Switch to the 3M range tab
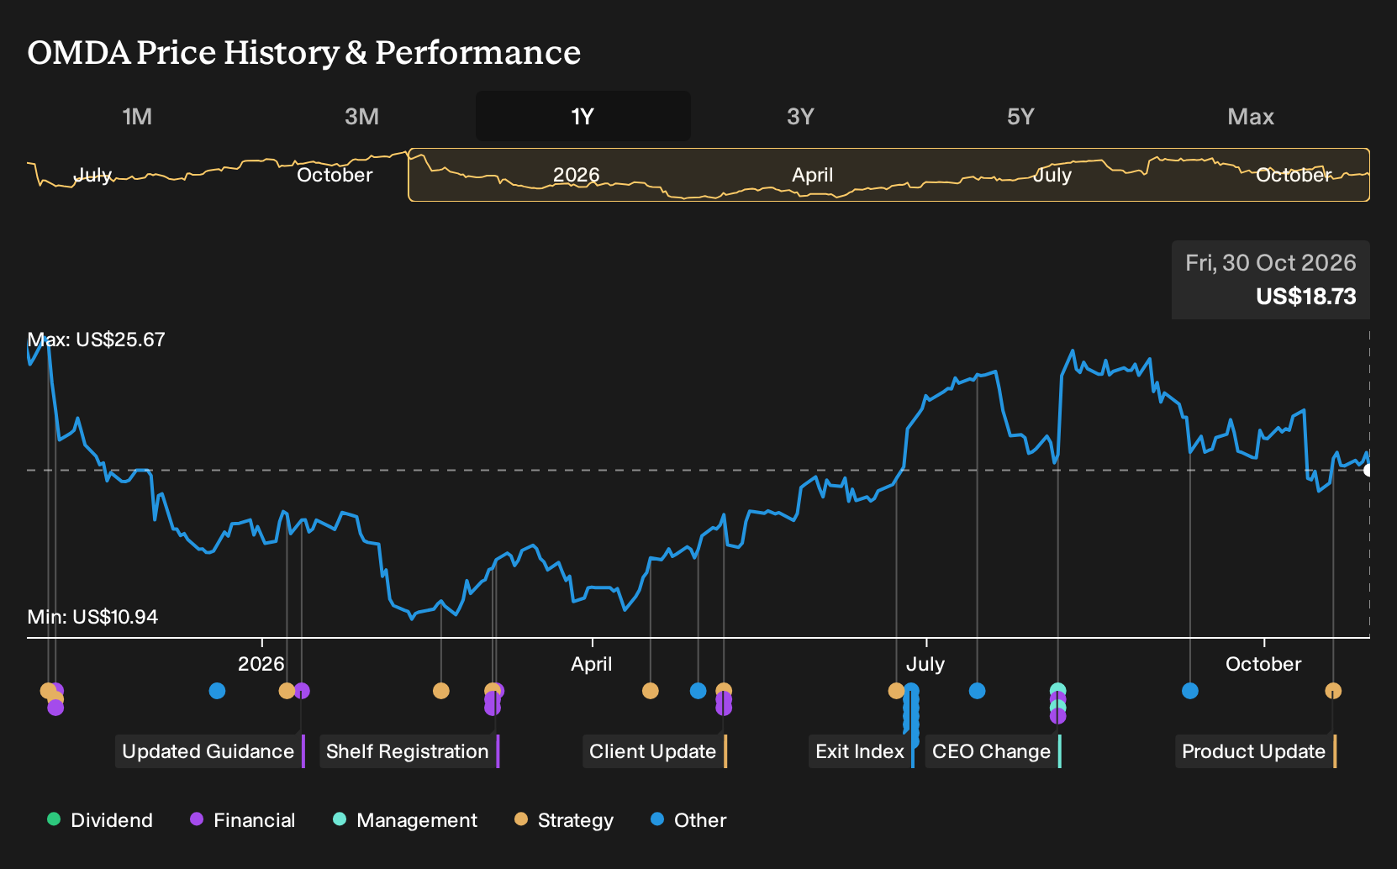 coord(361,116)
